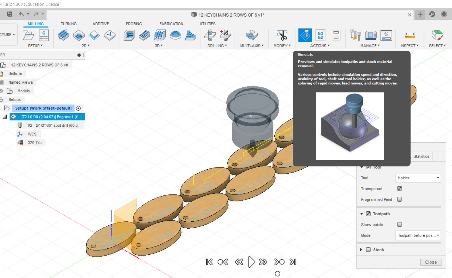Image resolution: width=452 pixels, height=278 pixels.
Task: Pick the 3D Parallel toolpath icon
Action: (160, 35)
